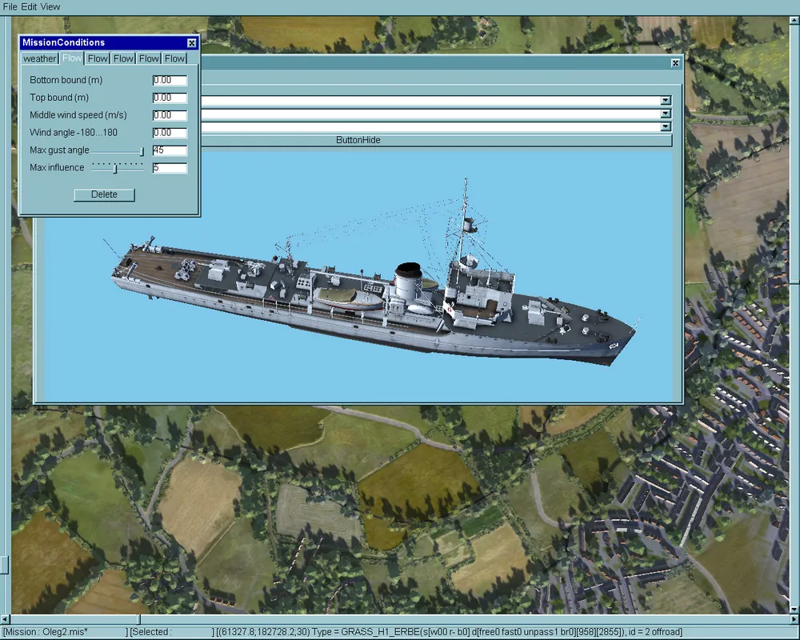Click the Bottom bound input field

(170, 80)
